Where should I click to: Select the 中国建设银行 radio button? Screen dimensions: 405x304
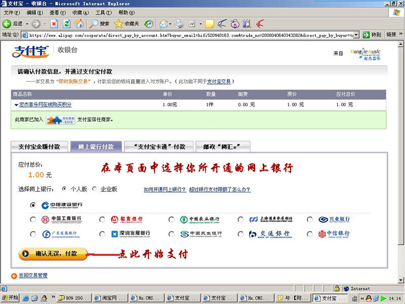33,205
